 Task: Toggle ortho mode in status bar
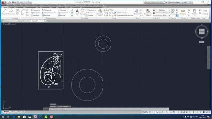160,112
